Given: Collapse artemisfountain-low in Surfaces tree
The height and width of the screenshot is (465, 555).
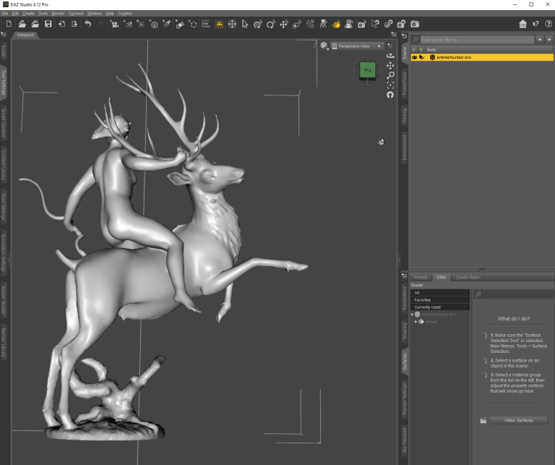Looking at the screenshot, I should pos(413,315).
